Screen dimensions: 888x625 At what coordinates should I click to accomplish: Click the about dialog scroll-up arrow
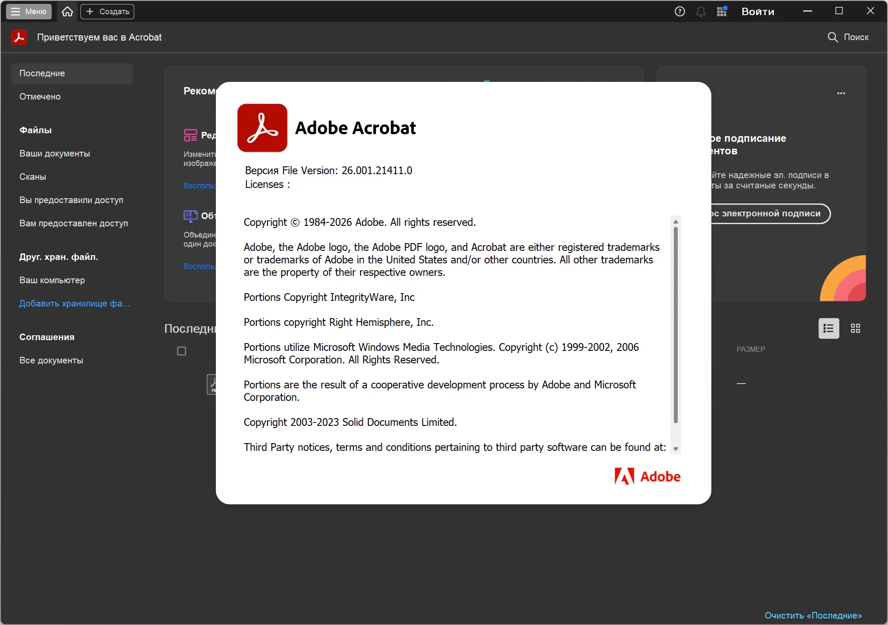point(676,222)
